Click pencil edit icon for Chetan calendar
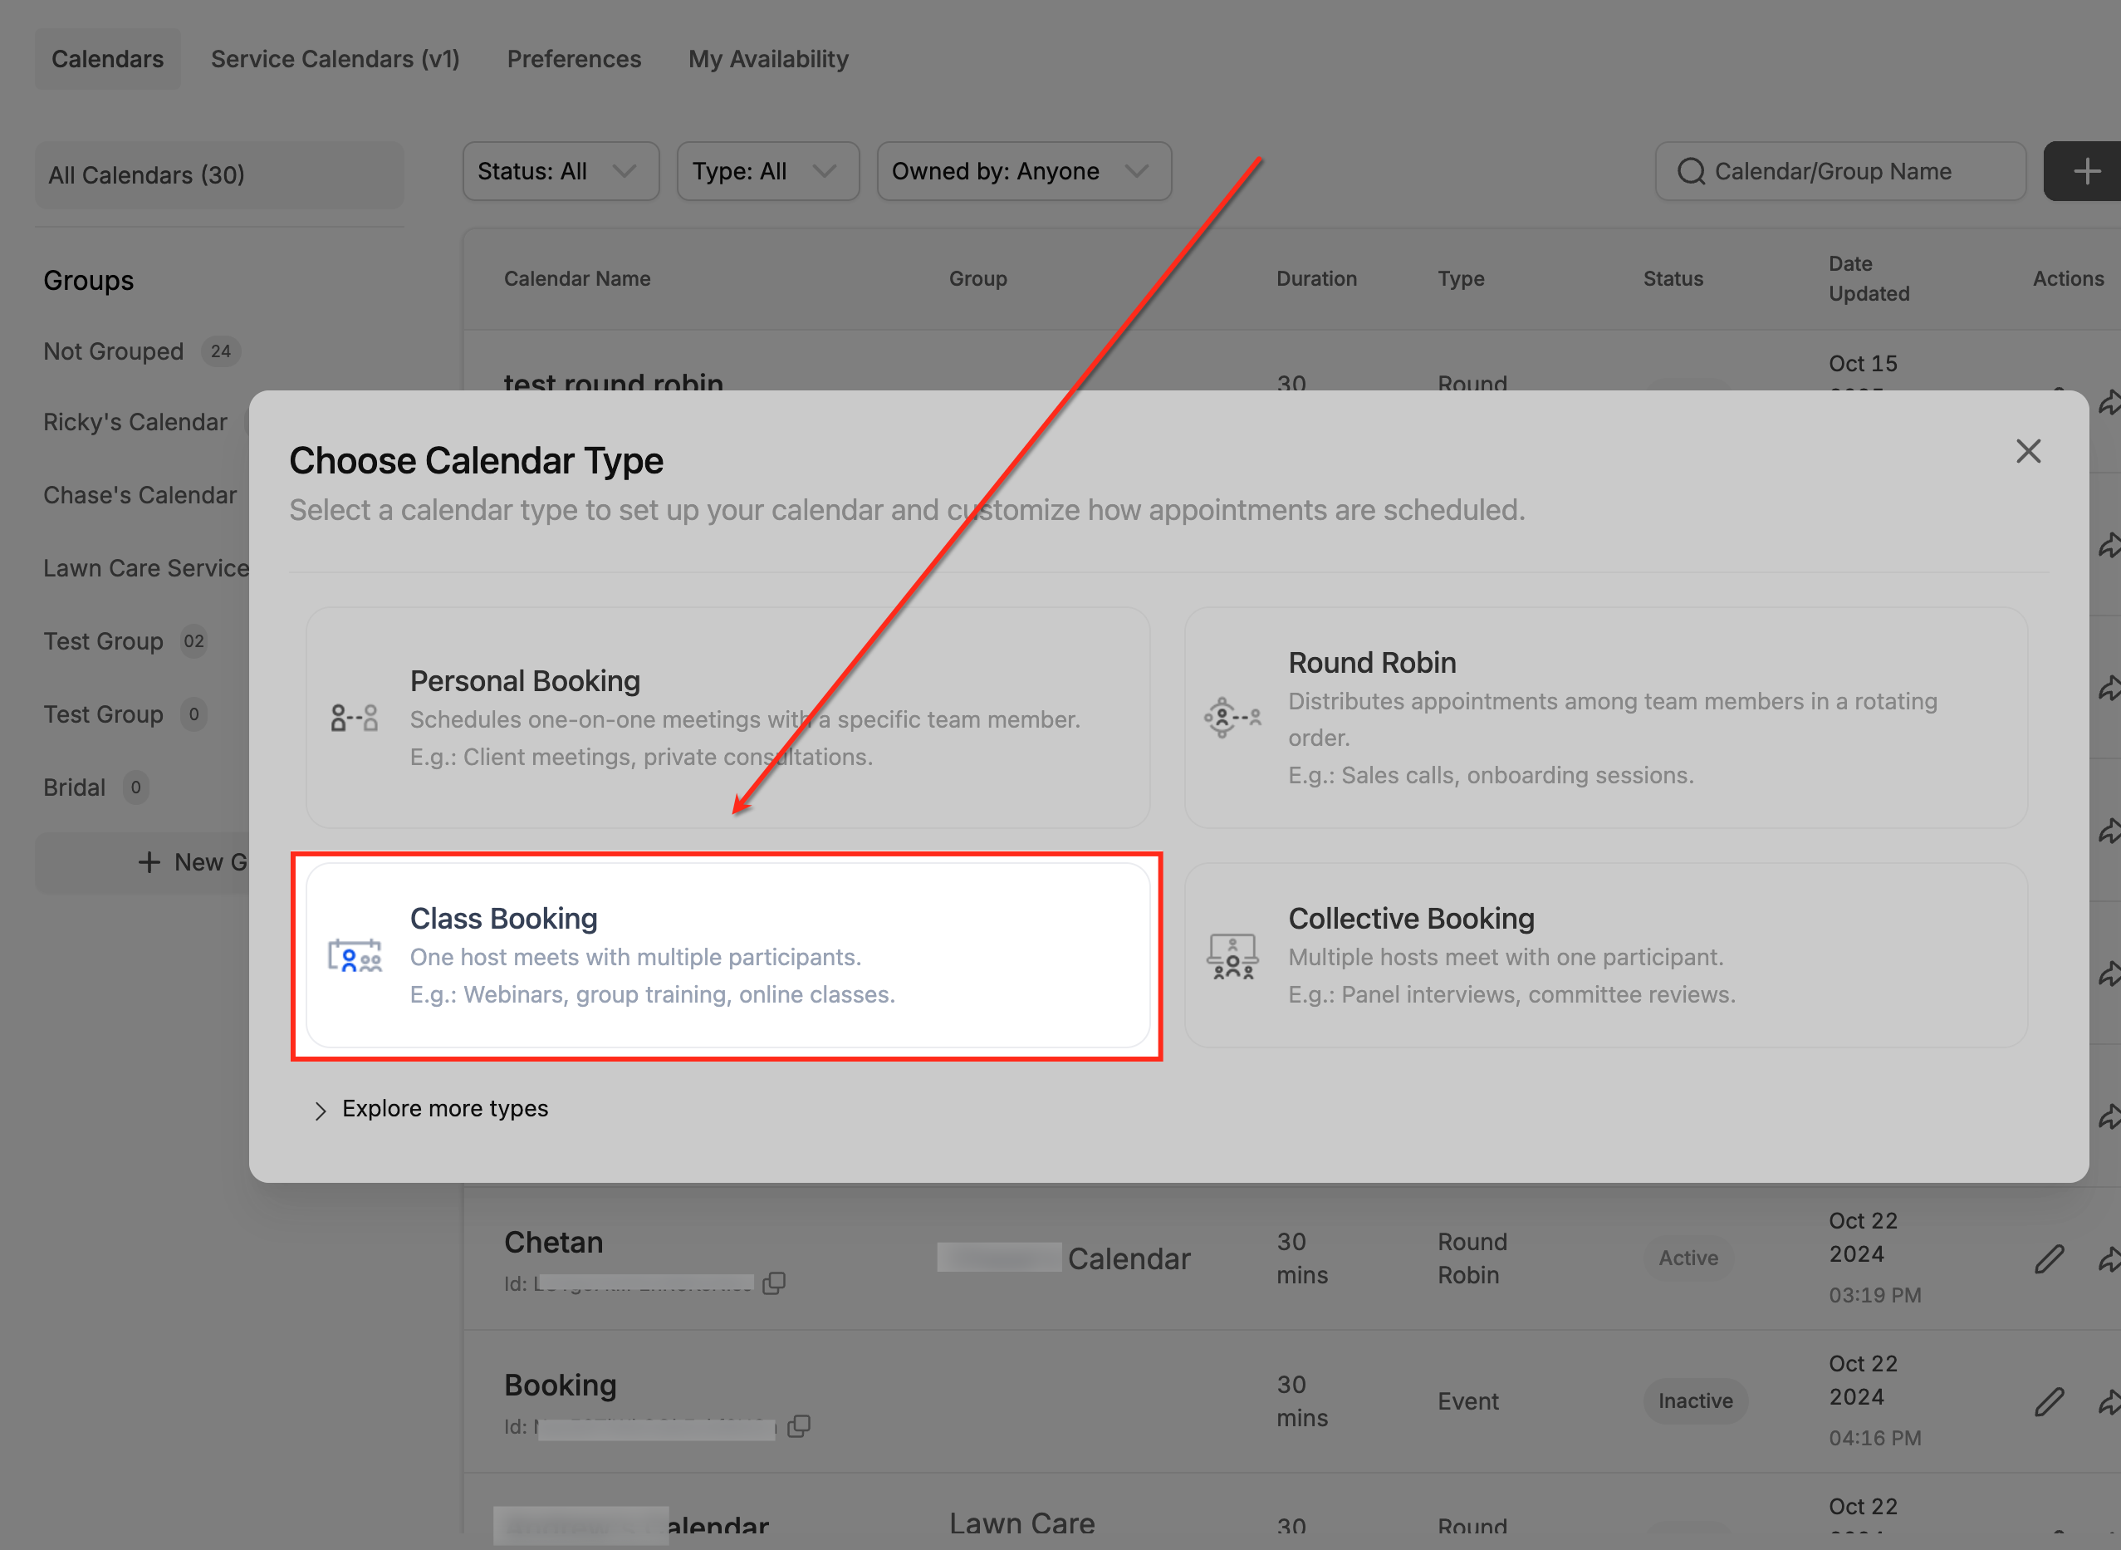This screenshot has height=1550, width=2121. tap(2049, 1259)
